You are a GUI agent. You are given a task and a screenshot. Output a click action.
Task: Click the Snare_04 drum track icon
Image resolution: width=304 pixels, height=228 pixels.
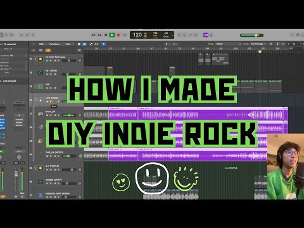pyautogui.click(x=41, y=114)
